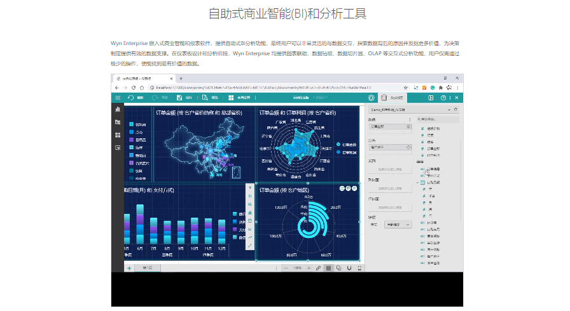Select the image component icon in the left sidebar

click(x=118, y=122)
